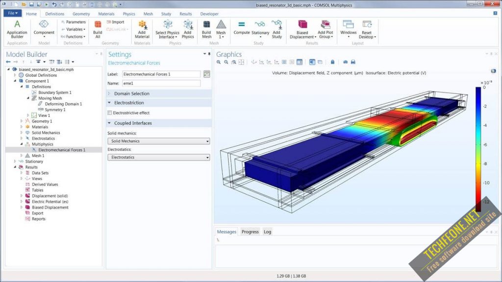
Task: Click the Functions button
Action: point(74,37)
